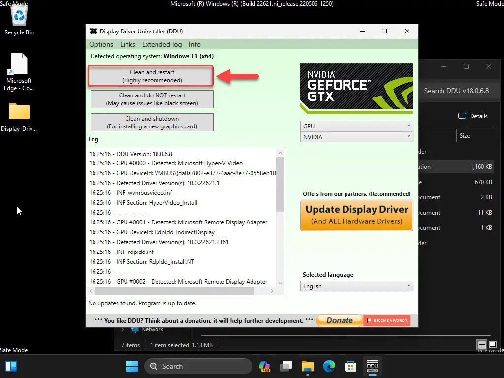Click the taskbar Search box
The image size is (504, 378).
(x=198, y=366)
